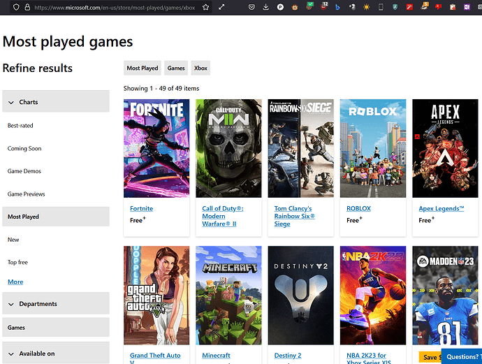Save page to Pocket icon
The image size is (482, 364).
(251, 7)
